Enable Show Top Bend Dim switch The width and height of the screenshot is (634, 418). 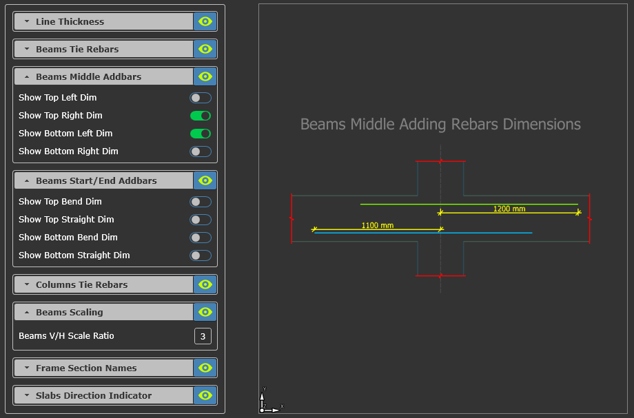[201, 202]
